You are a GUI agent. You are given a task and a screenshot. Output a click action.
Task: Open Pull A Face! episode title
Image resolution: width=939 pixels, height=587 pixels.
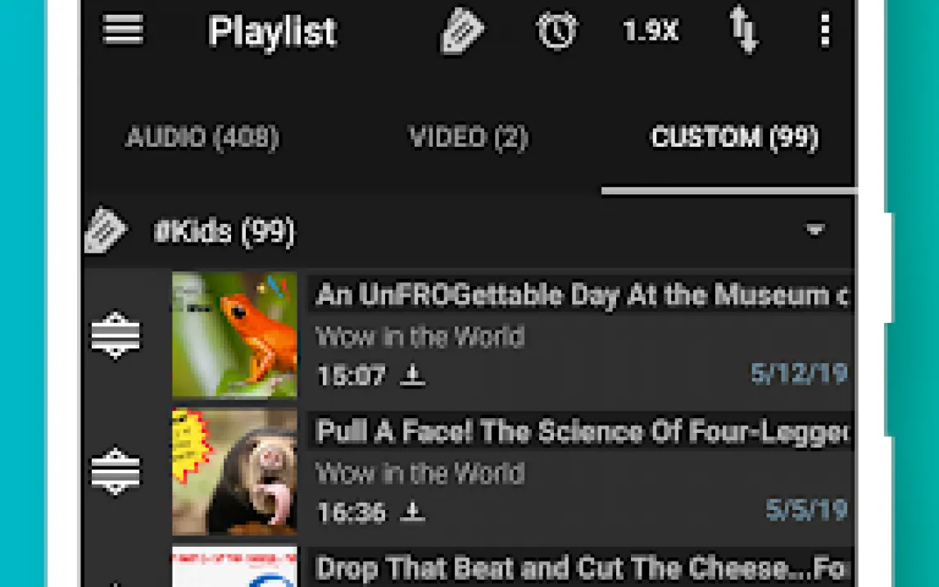pos(582,432)
